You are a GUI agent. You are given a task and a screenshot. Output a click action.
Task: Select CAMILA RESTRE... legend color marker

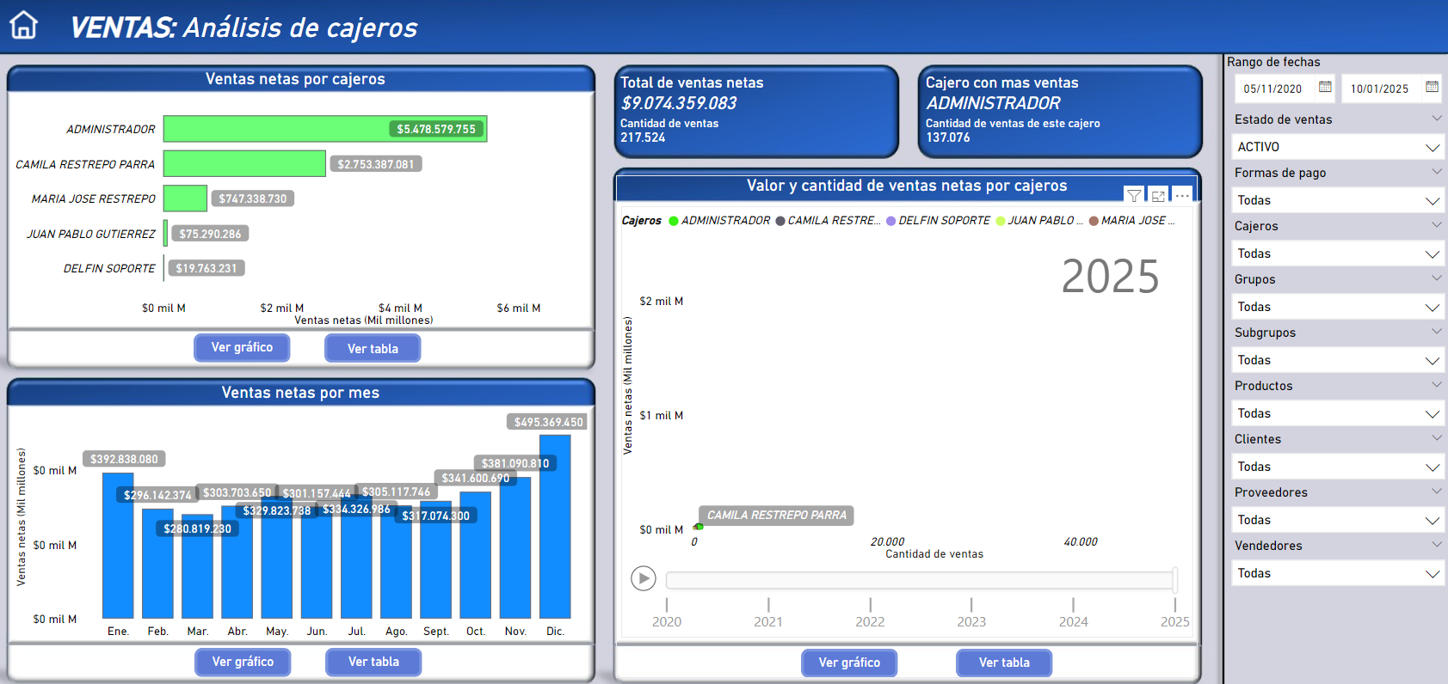pyautogui.click(x=780, y=221)
